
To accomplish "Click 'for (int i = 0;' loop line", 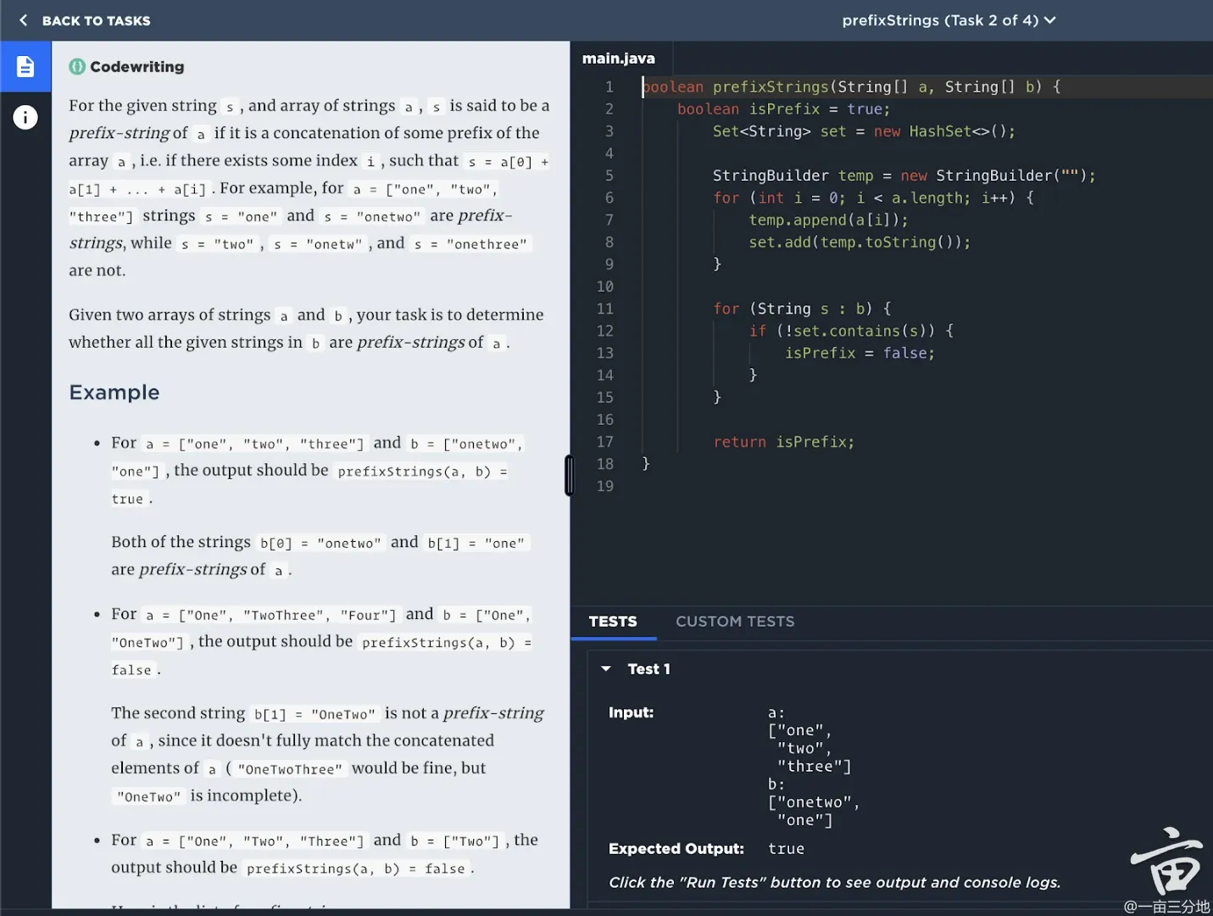I will [873, 198].
